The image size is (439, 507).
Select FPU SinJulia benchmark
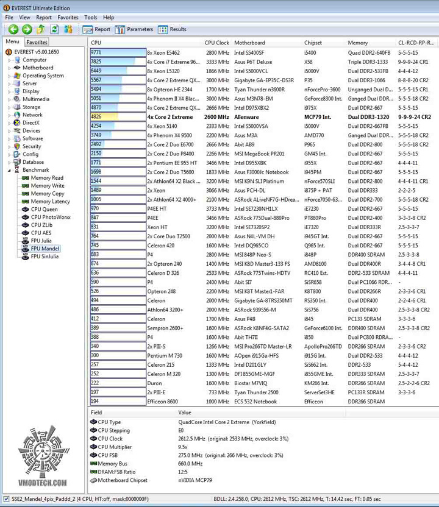45,257
